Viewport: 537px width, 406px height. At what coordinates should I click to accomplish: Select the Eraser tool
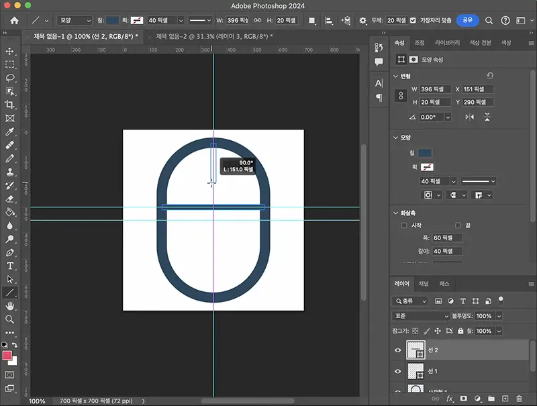(9, 199)
